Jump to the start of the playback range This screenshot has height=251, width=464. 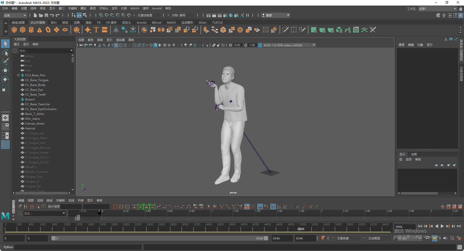pos(420,226)
